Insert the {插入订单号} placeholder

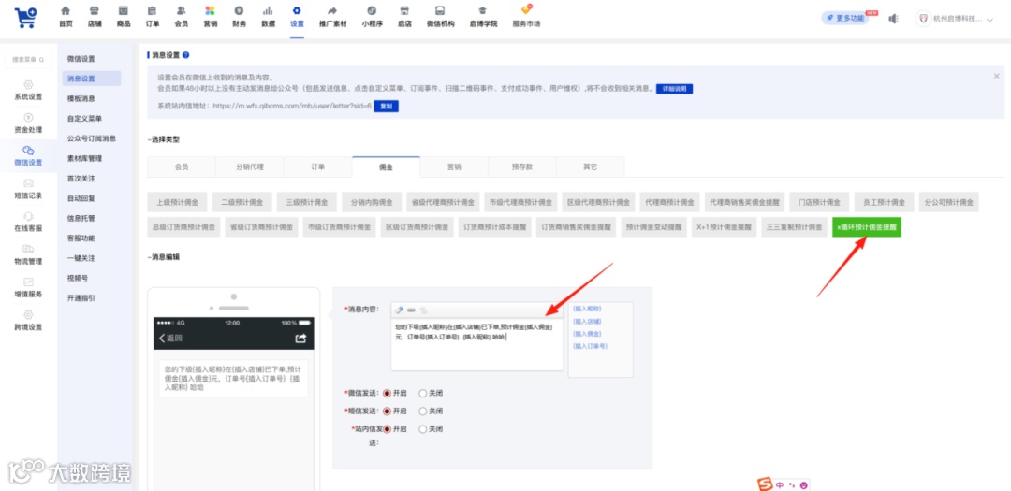coord(590,346)
